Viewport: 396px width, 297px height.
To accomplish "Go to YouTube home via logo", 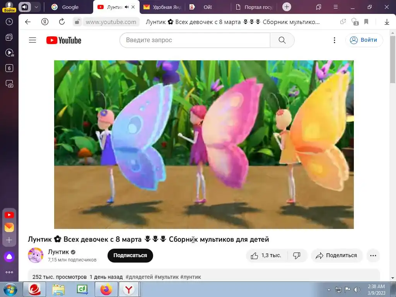I will coord(64,40).
